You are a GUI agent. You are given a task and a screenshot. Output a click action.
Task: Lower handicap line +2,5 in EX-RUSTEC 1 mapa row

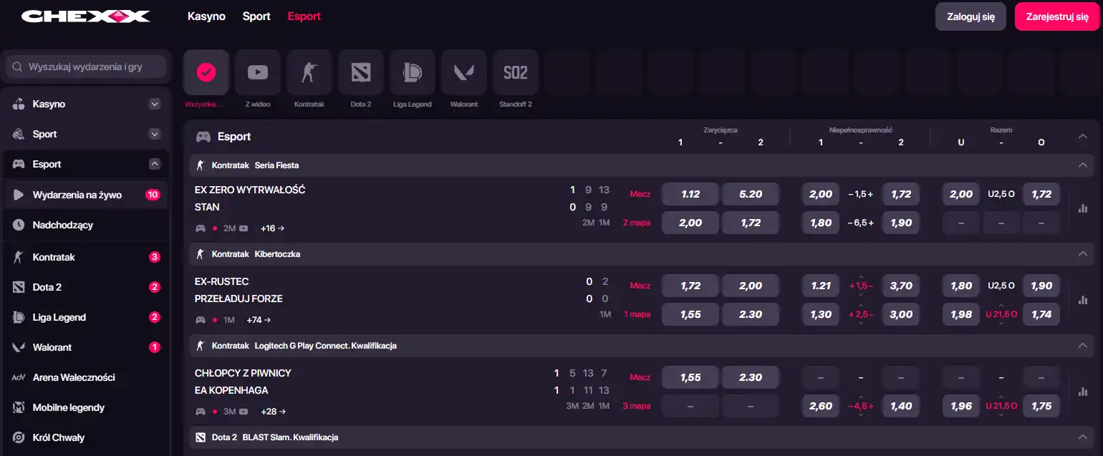pos(861,323)
